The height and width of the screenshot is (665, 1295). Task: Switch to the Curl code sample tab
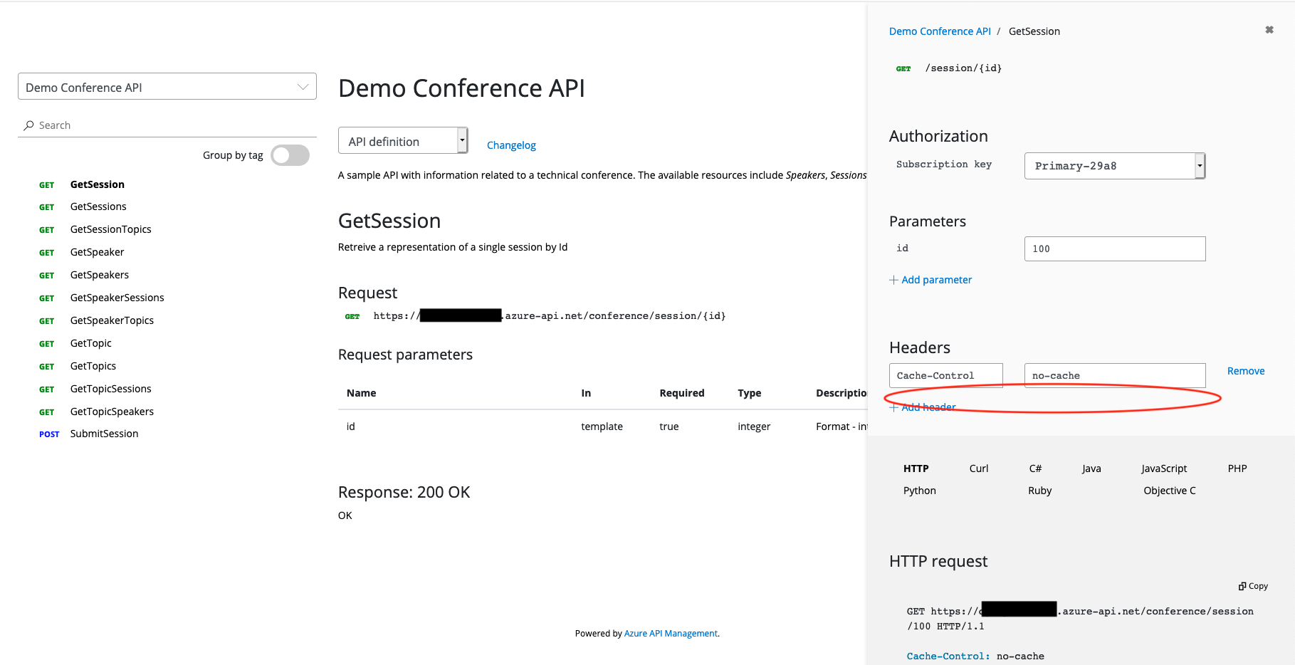pyautogui.click(x=978, y=468)
